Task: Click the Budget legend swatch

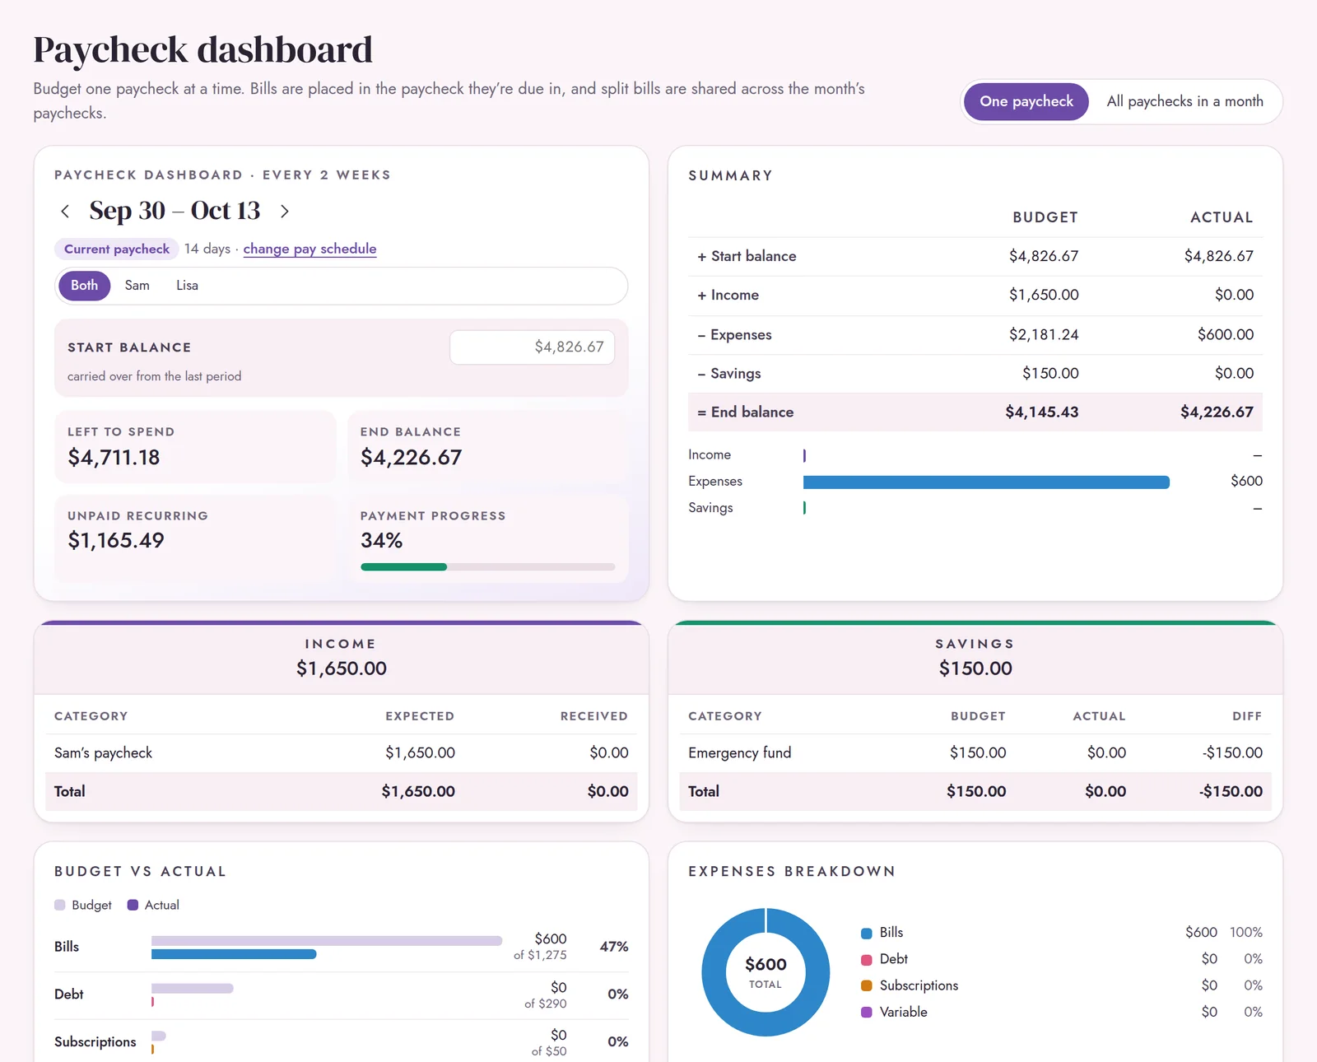Action: [60, 905]
